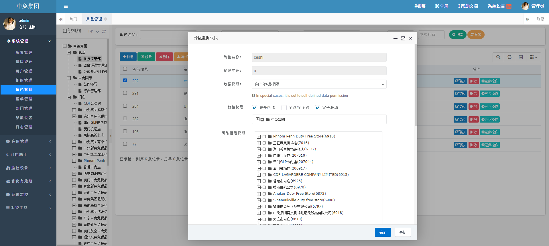Toggle the 展开/折叠 checkbox
Screen dimensions: 549x246
[255, 108]
